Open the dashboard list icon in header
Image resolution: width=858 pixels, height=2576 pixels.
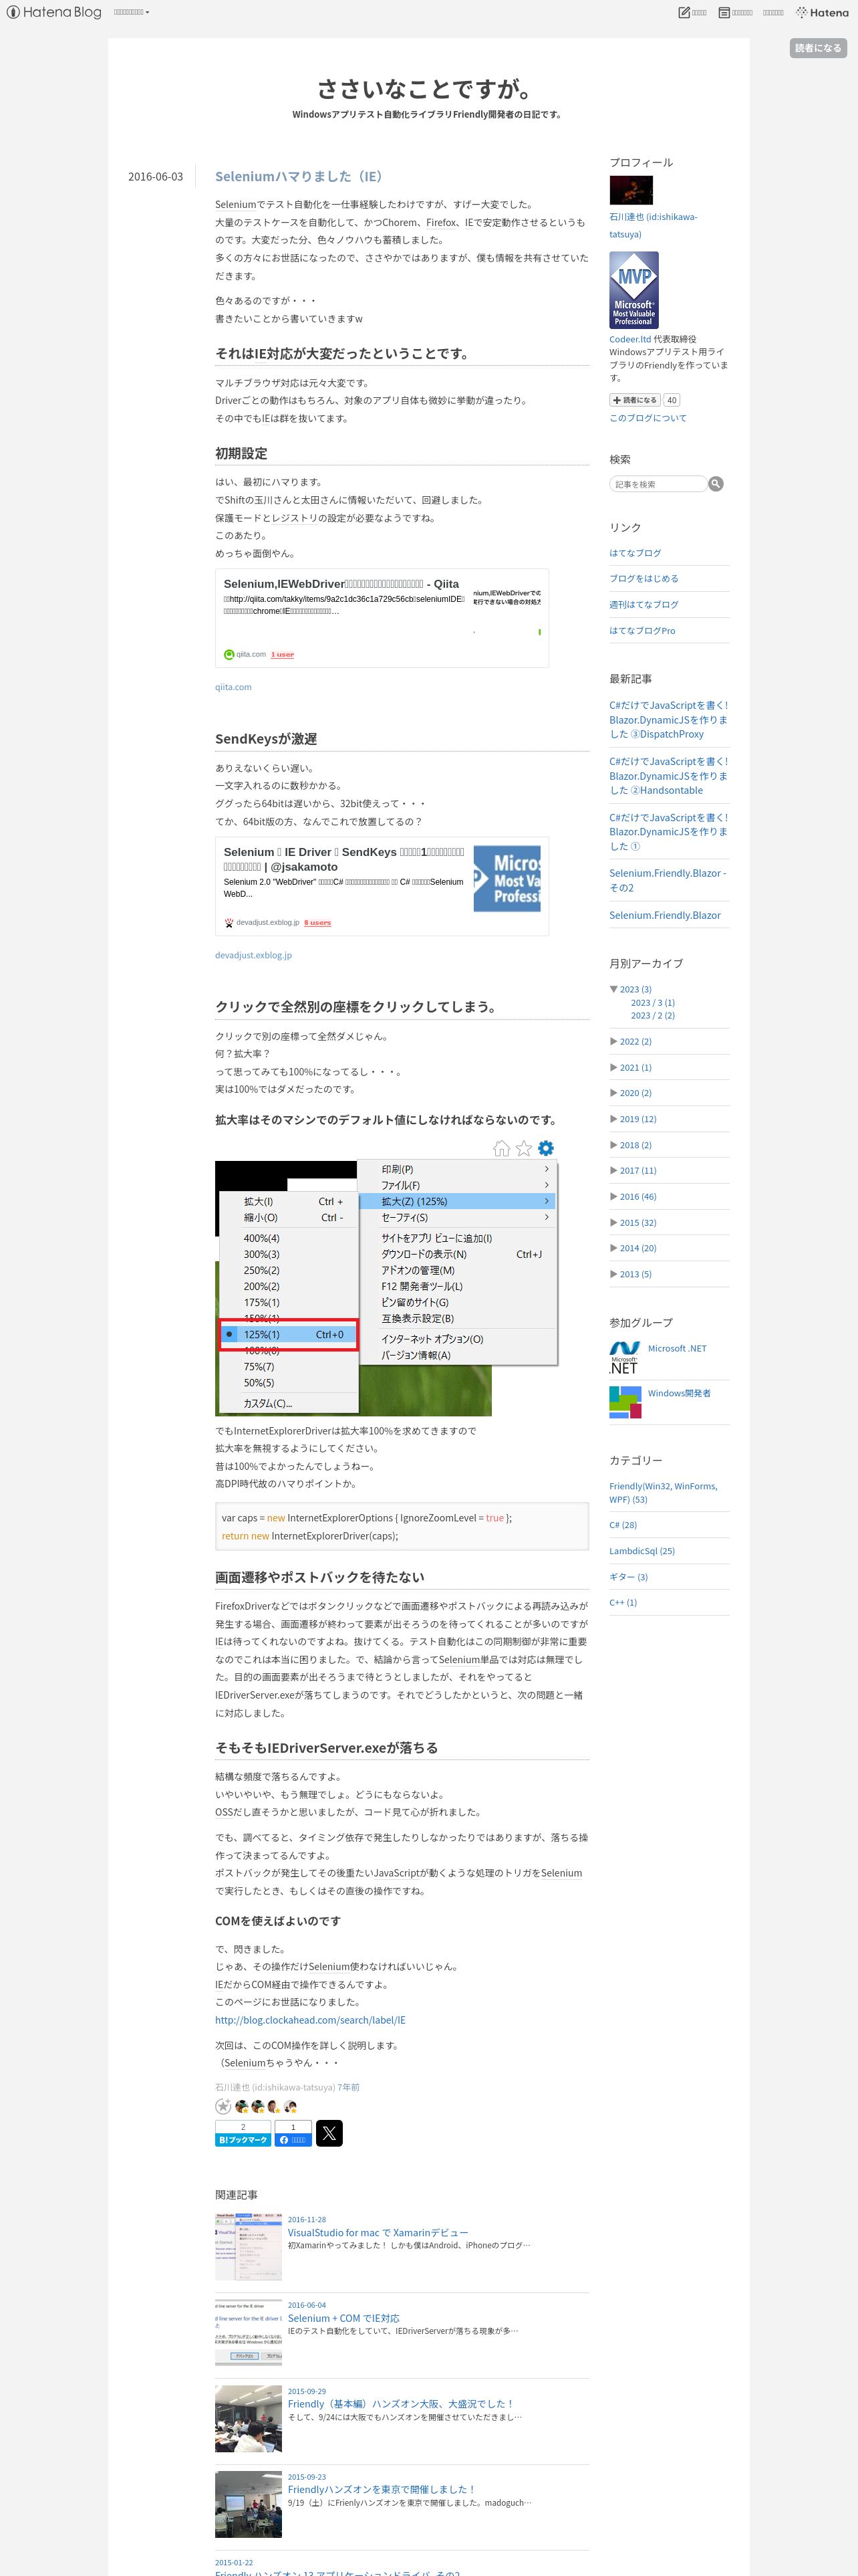724,12
